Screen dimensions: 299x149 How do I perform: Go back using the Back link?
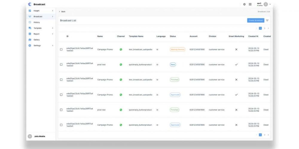[62, 12]
